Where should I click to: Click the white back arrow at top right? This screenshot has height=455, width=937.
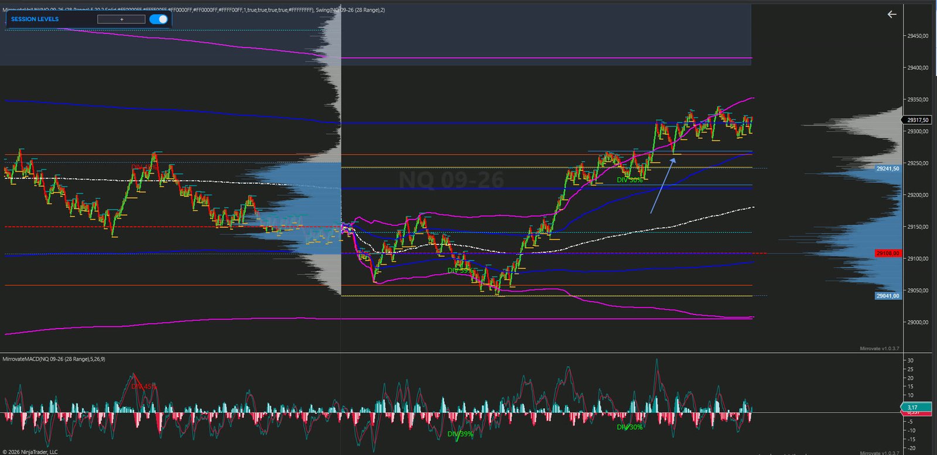(x=892, y=14)
